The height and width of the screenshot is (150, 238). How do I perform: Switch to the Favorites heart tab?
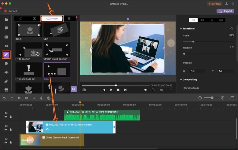(21, 19)
